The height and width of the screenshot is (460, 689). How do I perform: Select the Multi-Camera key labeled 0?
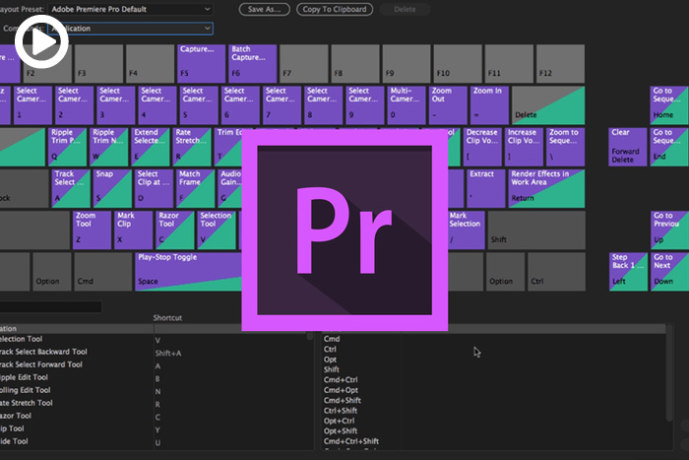click(407, 105)
